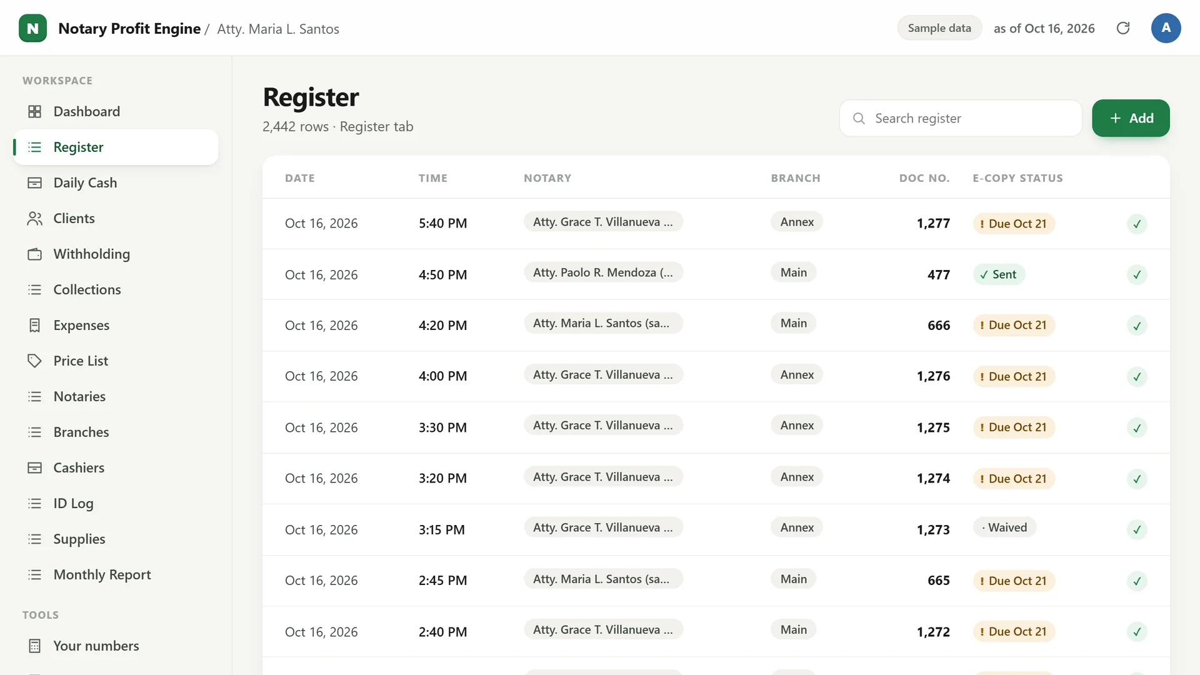Click the Monthly Report list icon

point(35,574)
